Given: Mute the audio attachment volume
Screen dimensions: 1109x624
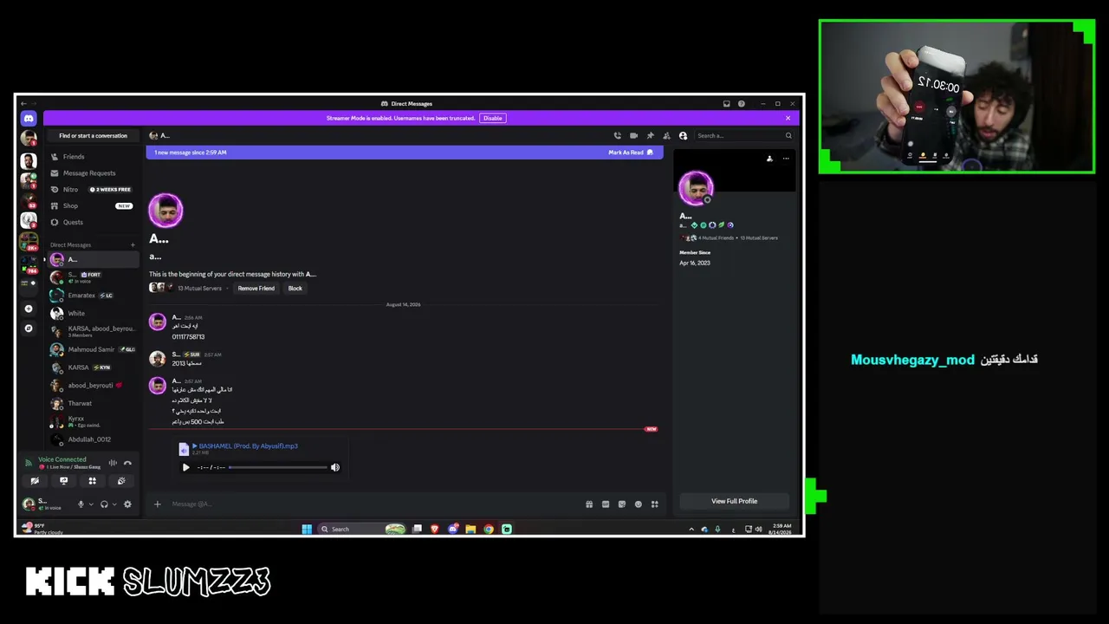Looking at the screenshot, I should coord(335,468).
